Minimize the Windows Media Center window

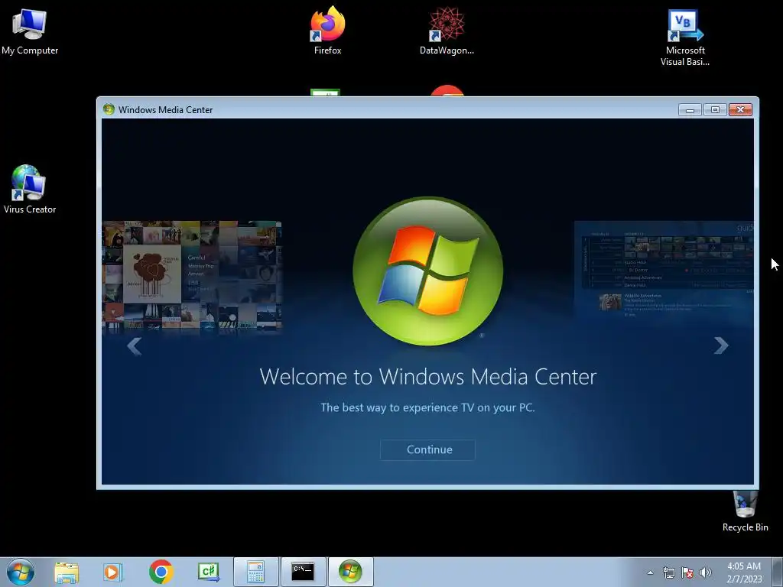(690, 110)
